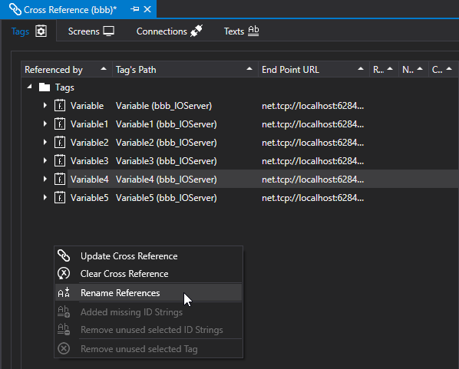Screen dimensions: 459x369
Task: Click the Rename References icon
Action: coord(64,292)
